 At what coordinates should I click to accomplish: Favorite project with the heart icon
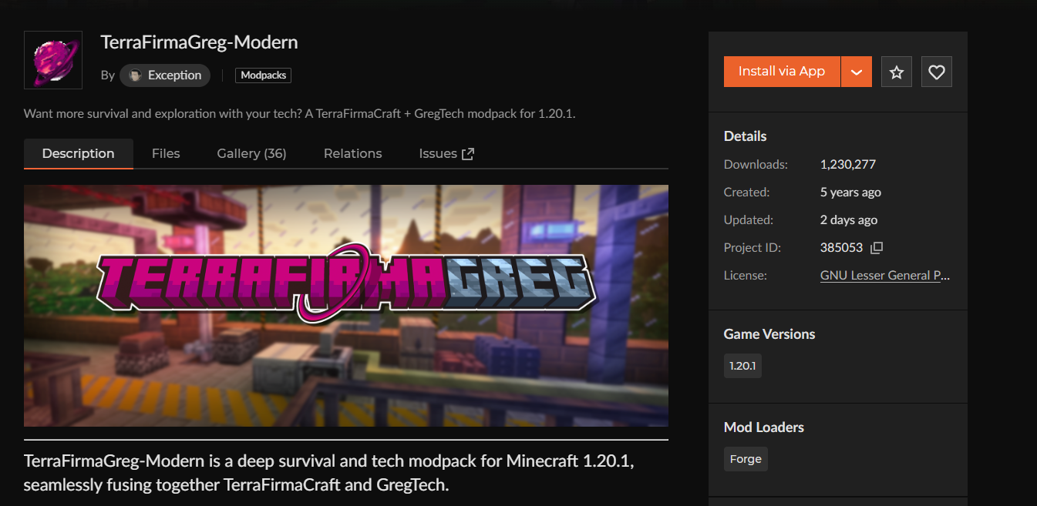[937, 72]
